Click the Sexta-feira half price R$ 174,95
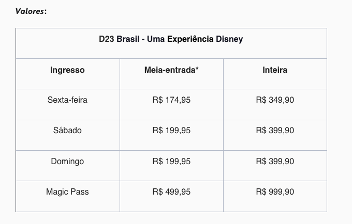Viewport: 352px width, 224px height. pyautogui.click(x=171, y=100)
